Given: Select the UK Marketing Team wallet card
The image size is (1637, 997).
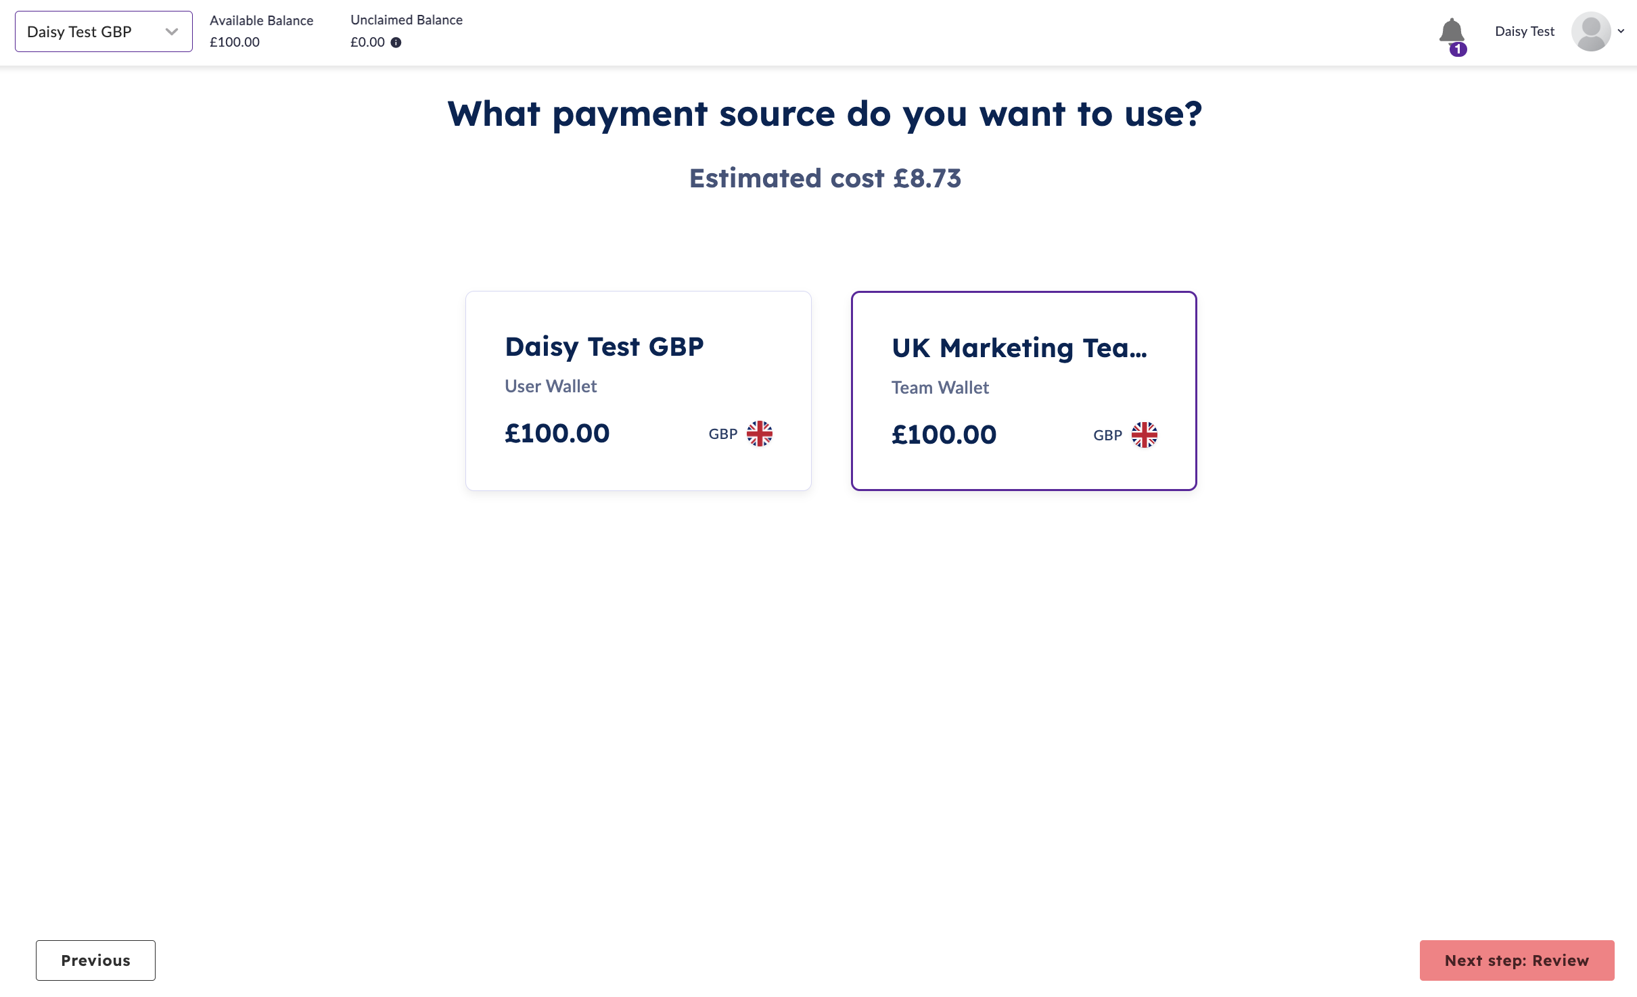Looking at the screenshot, I should tap(1023, 390).
